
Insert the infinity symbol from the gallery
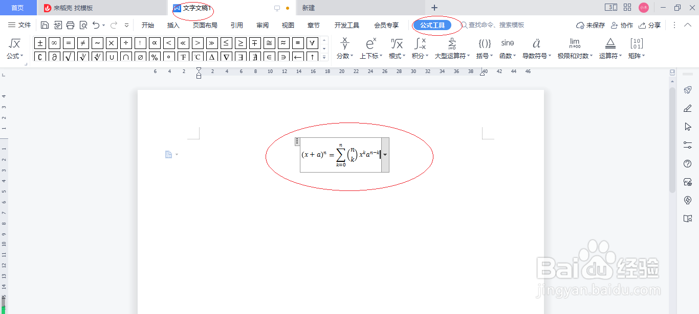coord(53,43)
